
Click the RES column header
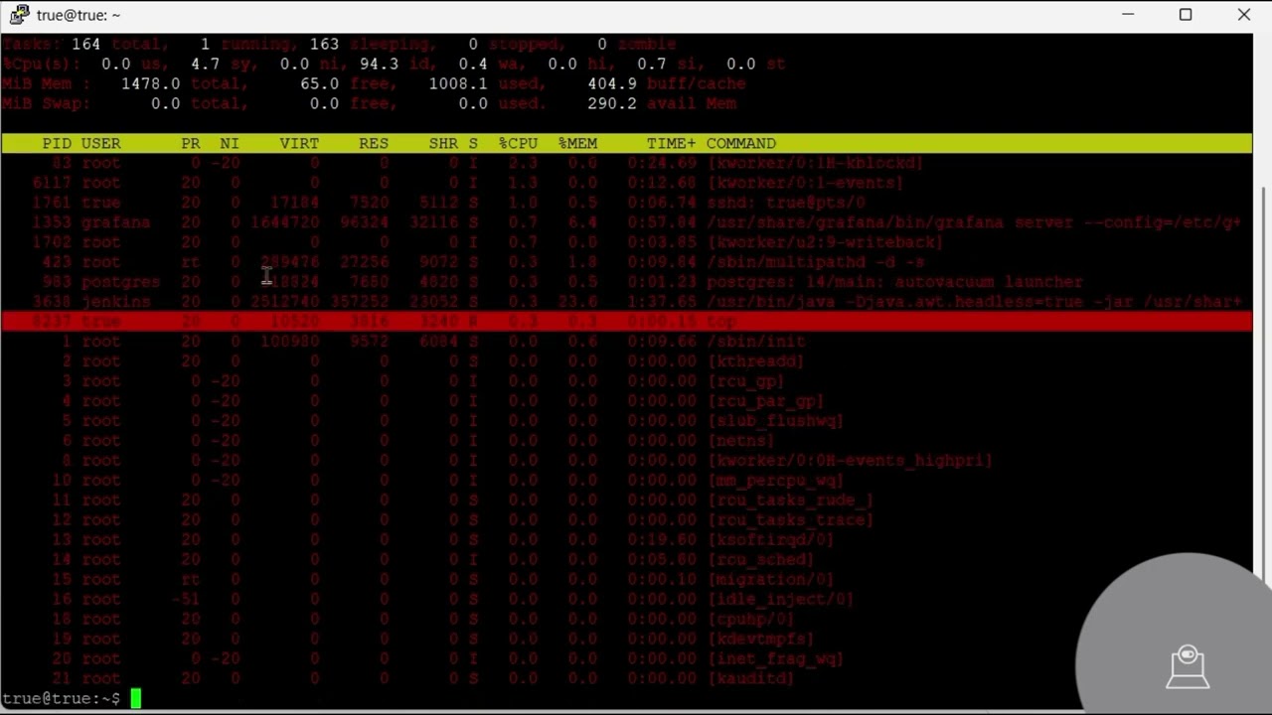[x=374, y=143]
